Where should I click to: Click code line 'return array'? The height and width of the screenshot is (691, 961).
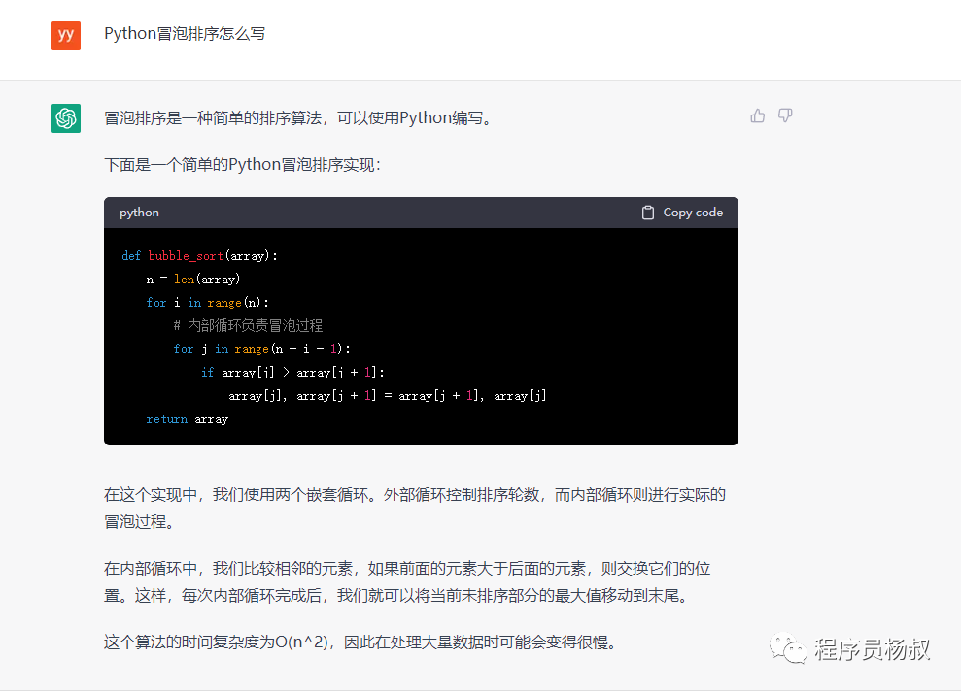coord(187,419)
